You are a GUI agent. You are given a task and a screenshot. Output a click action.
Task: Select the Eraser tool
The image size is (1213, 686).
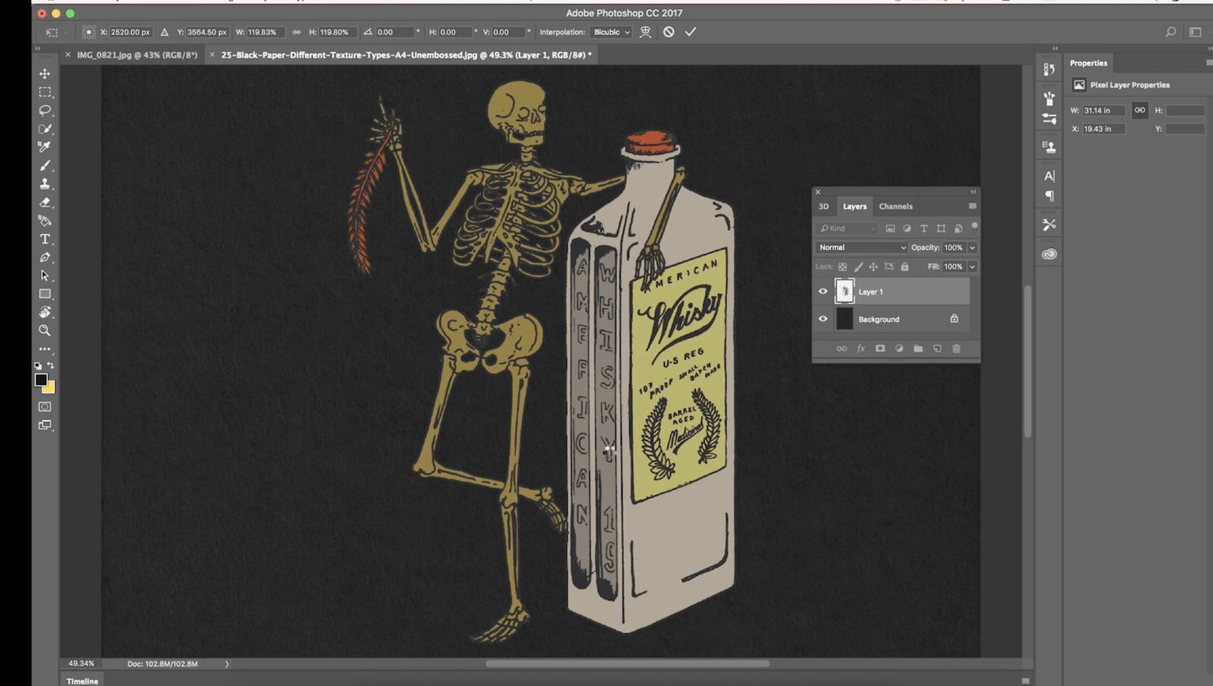44,202
